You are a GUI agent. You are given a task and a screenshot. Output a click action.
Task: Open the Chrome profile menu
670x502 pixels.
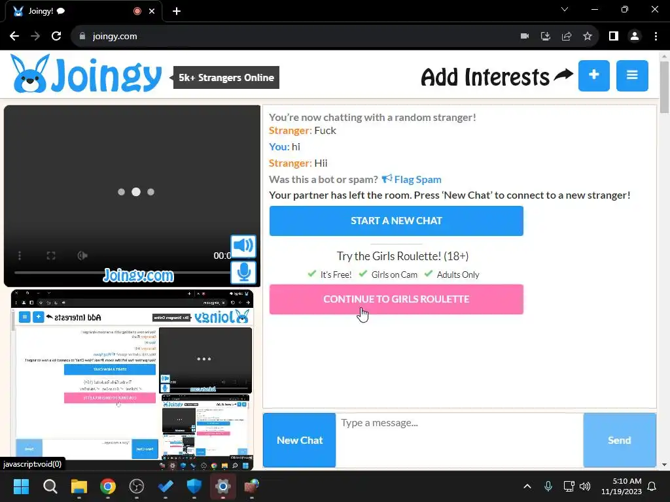pyautogui.click(x=635, y=37)
